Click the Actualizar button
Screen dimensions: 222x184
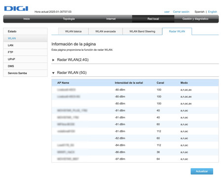point(202,171)
